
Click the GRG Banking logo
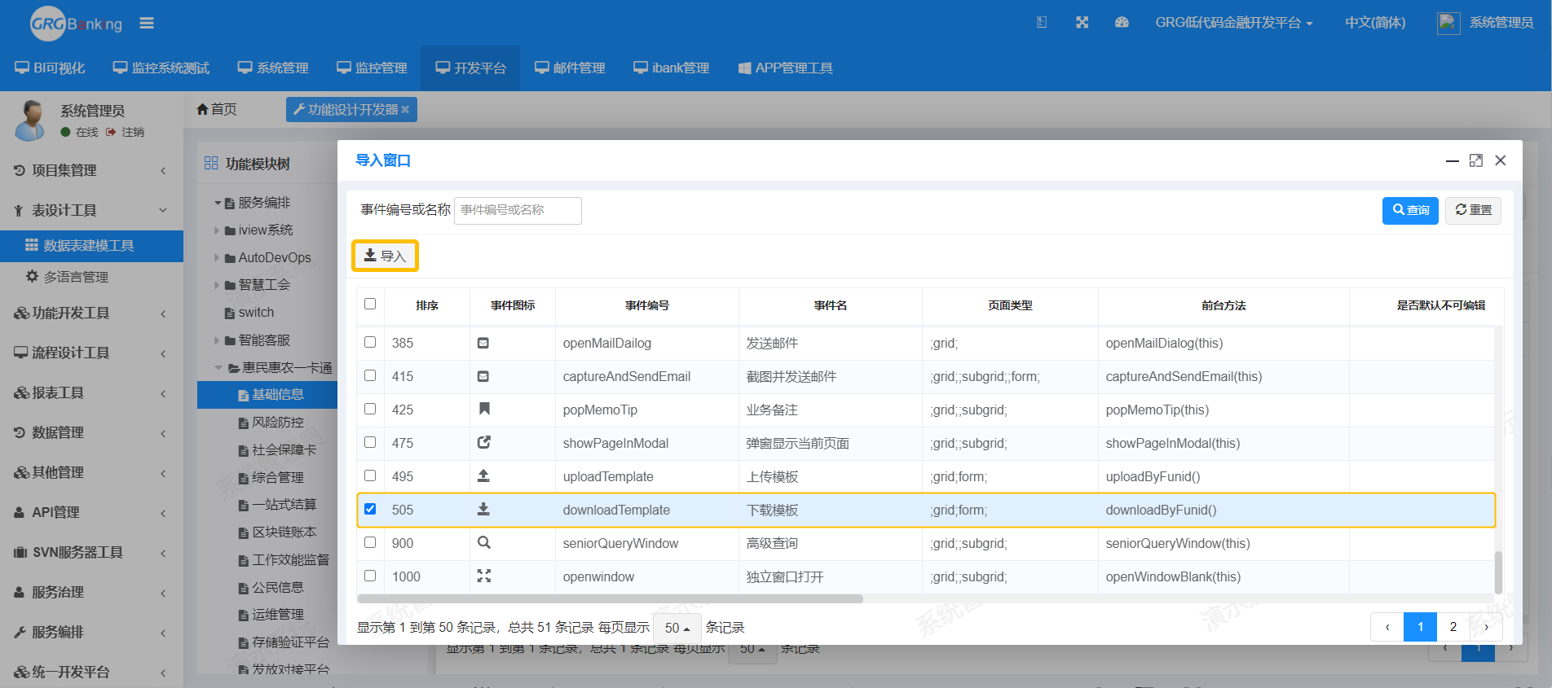point(76,24)
